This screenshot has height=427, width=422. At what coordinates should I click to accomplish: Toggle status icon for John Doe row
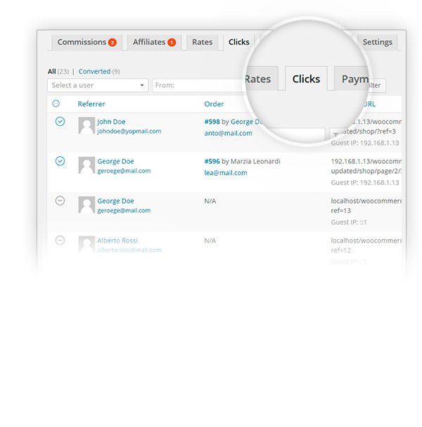60,122
